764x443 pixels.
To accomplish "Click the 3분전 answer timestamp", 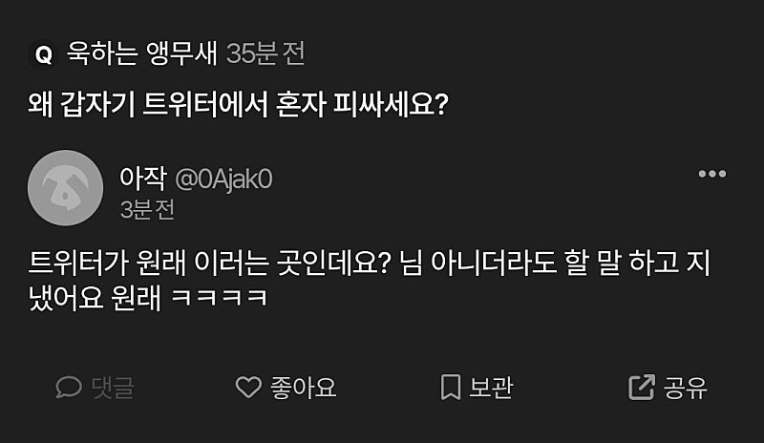I will (147, 209).
